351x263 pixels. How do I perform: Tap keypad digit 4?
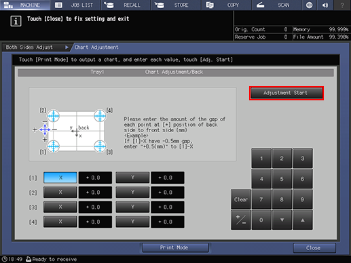[x=261, y=179]
